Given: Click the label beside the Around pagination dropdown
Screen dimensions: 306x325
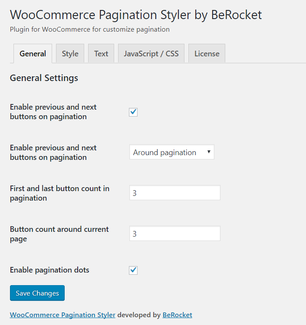Looking at the screenshot, I should point(53,153).
